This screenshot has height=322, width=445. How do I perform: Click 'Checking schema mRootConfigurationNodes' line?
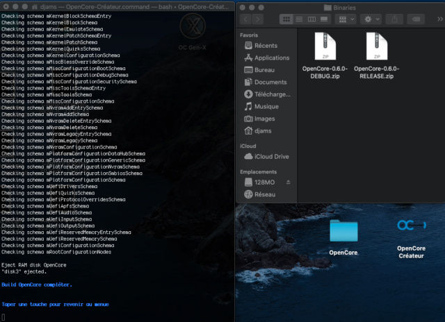point(56,252)
